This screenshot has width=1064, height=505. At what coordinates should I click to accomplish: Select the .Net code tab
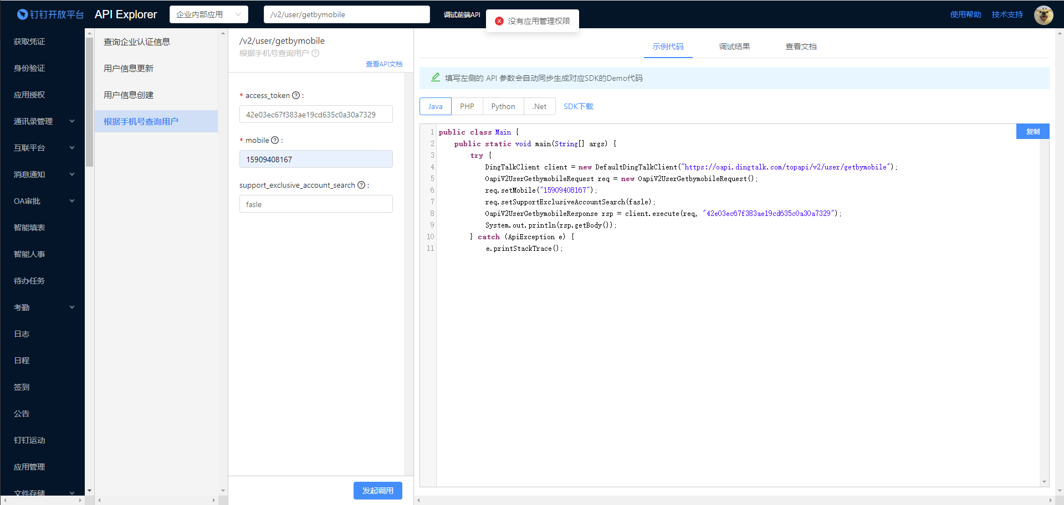pyautogui.click(x=540, y=106)
